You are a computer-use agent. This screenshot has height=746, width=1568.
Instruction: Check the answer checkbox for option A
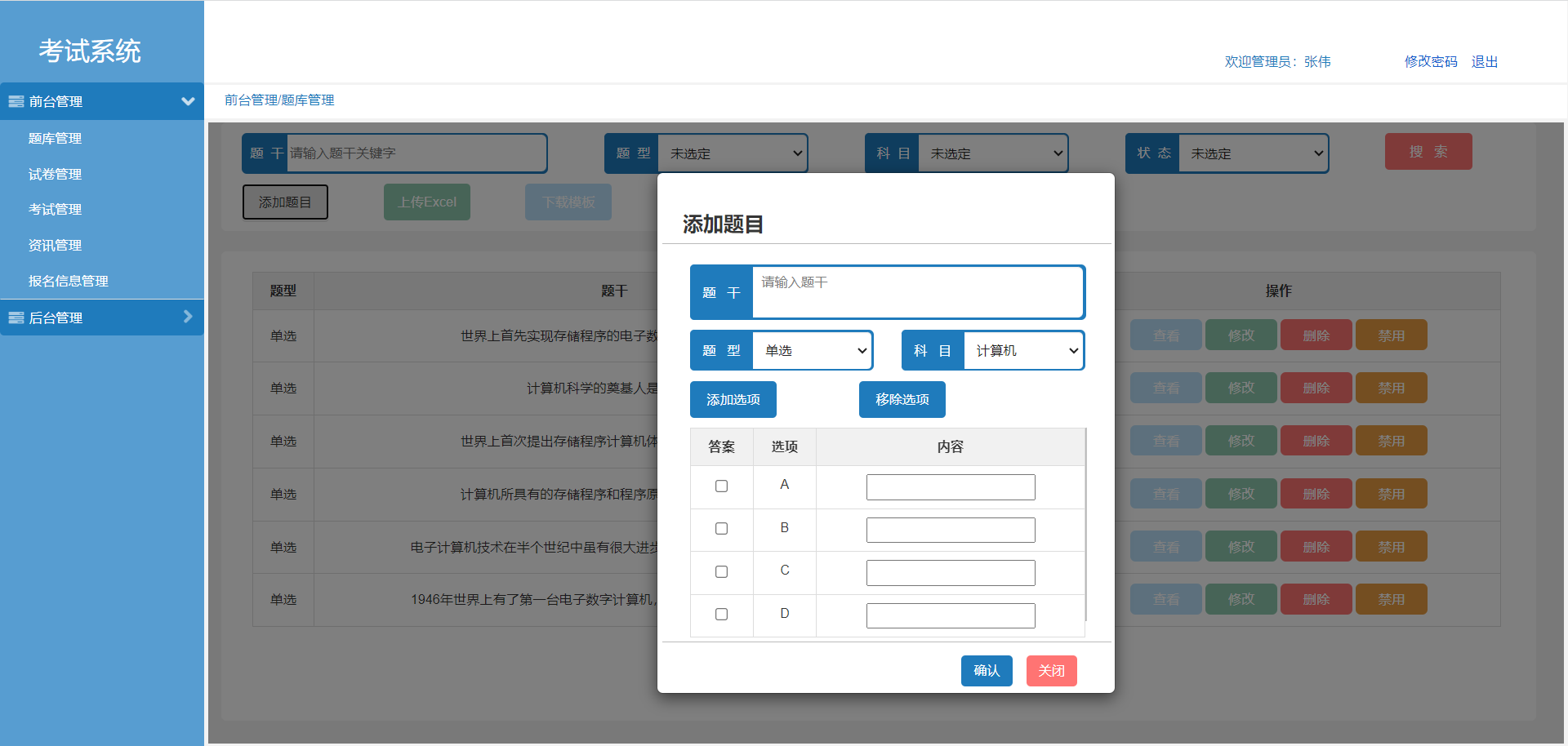click(x=721, y=486)
